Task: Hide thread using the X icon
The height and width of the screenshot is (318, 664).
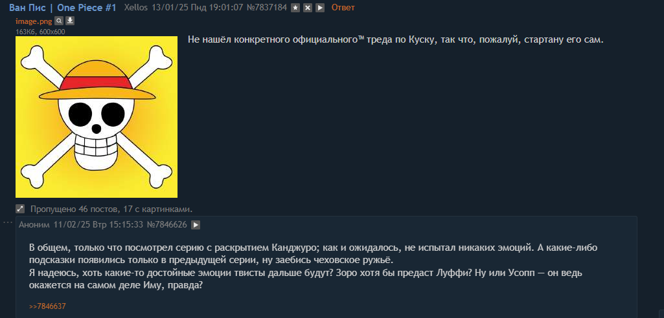Action: 308,8
